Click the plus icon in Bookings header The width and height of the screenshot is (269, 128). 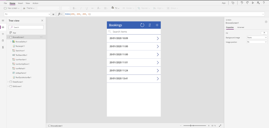click(157, 25)
